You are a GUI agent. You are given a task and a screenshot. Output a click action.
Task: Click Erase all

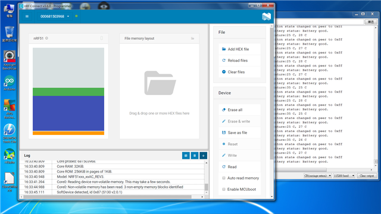[x=239, y=109]
